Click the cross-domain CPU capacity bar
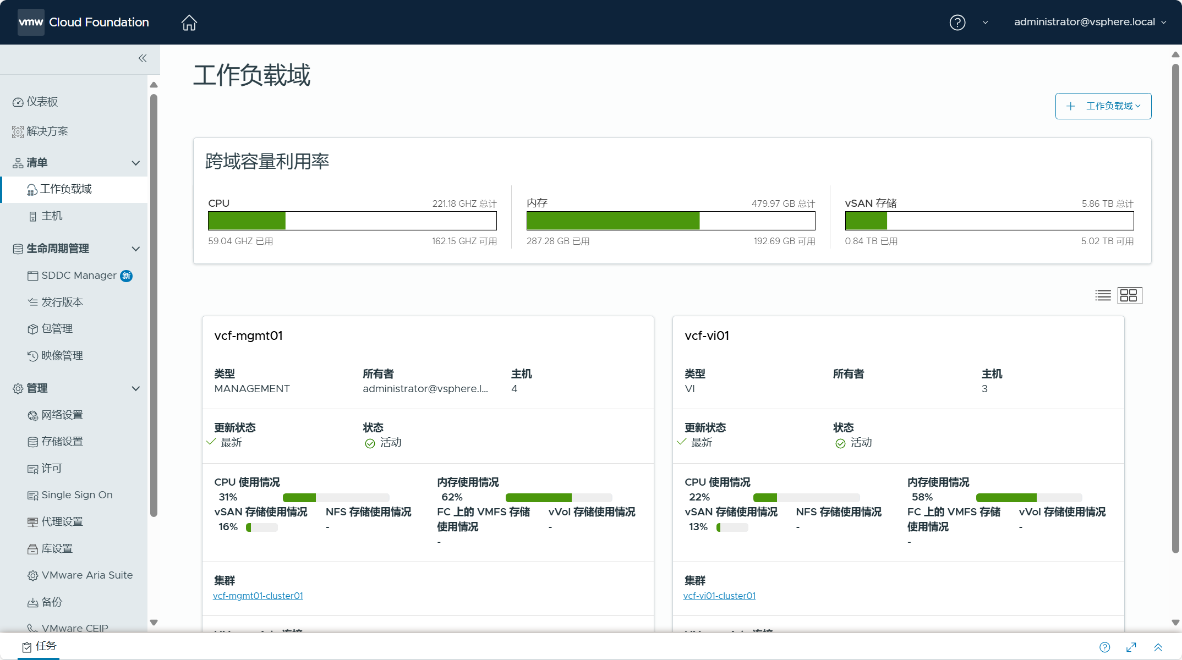 coord(352,221)
